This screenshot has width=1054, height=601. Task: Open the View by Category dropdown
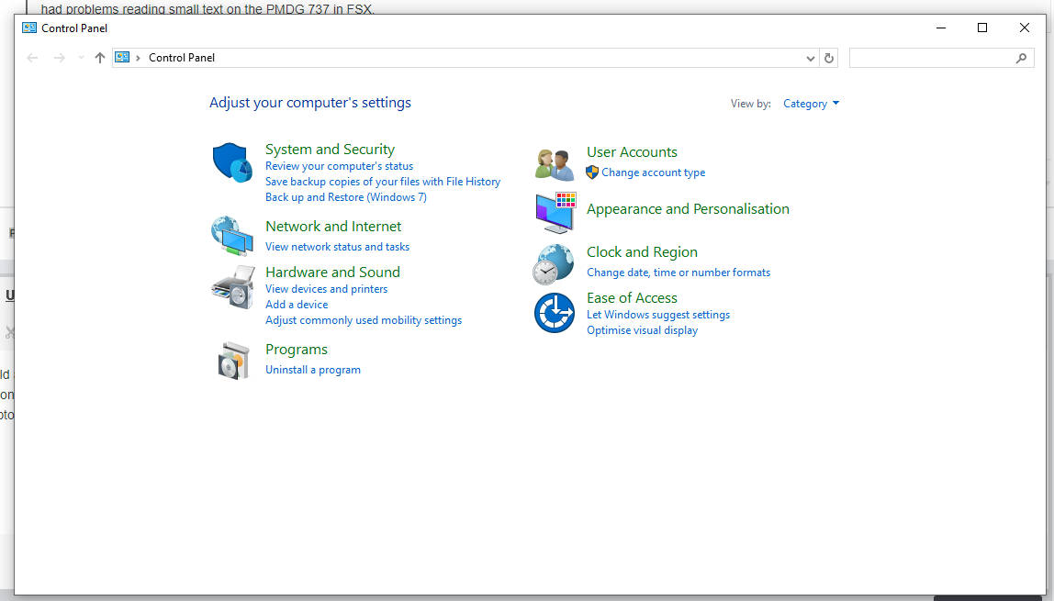coord(811,104)
